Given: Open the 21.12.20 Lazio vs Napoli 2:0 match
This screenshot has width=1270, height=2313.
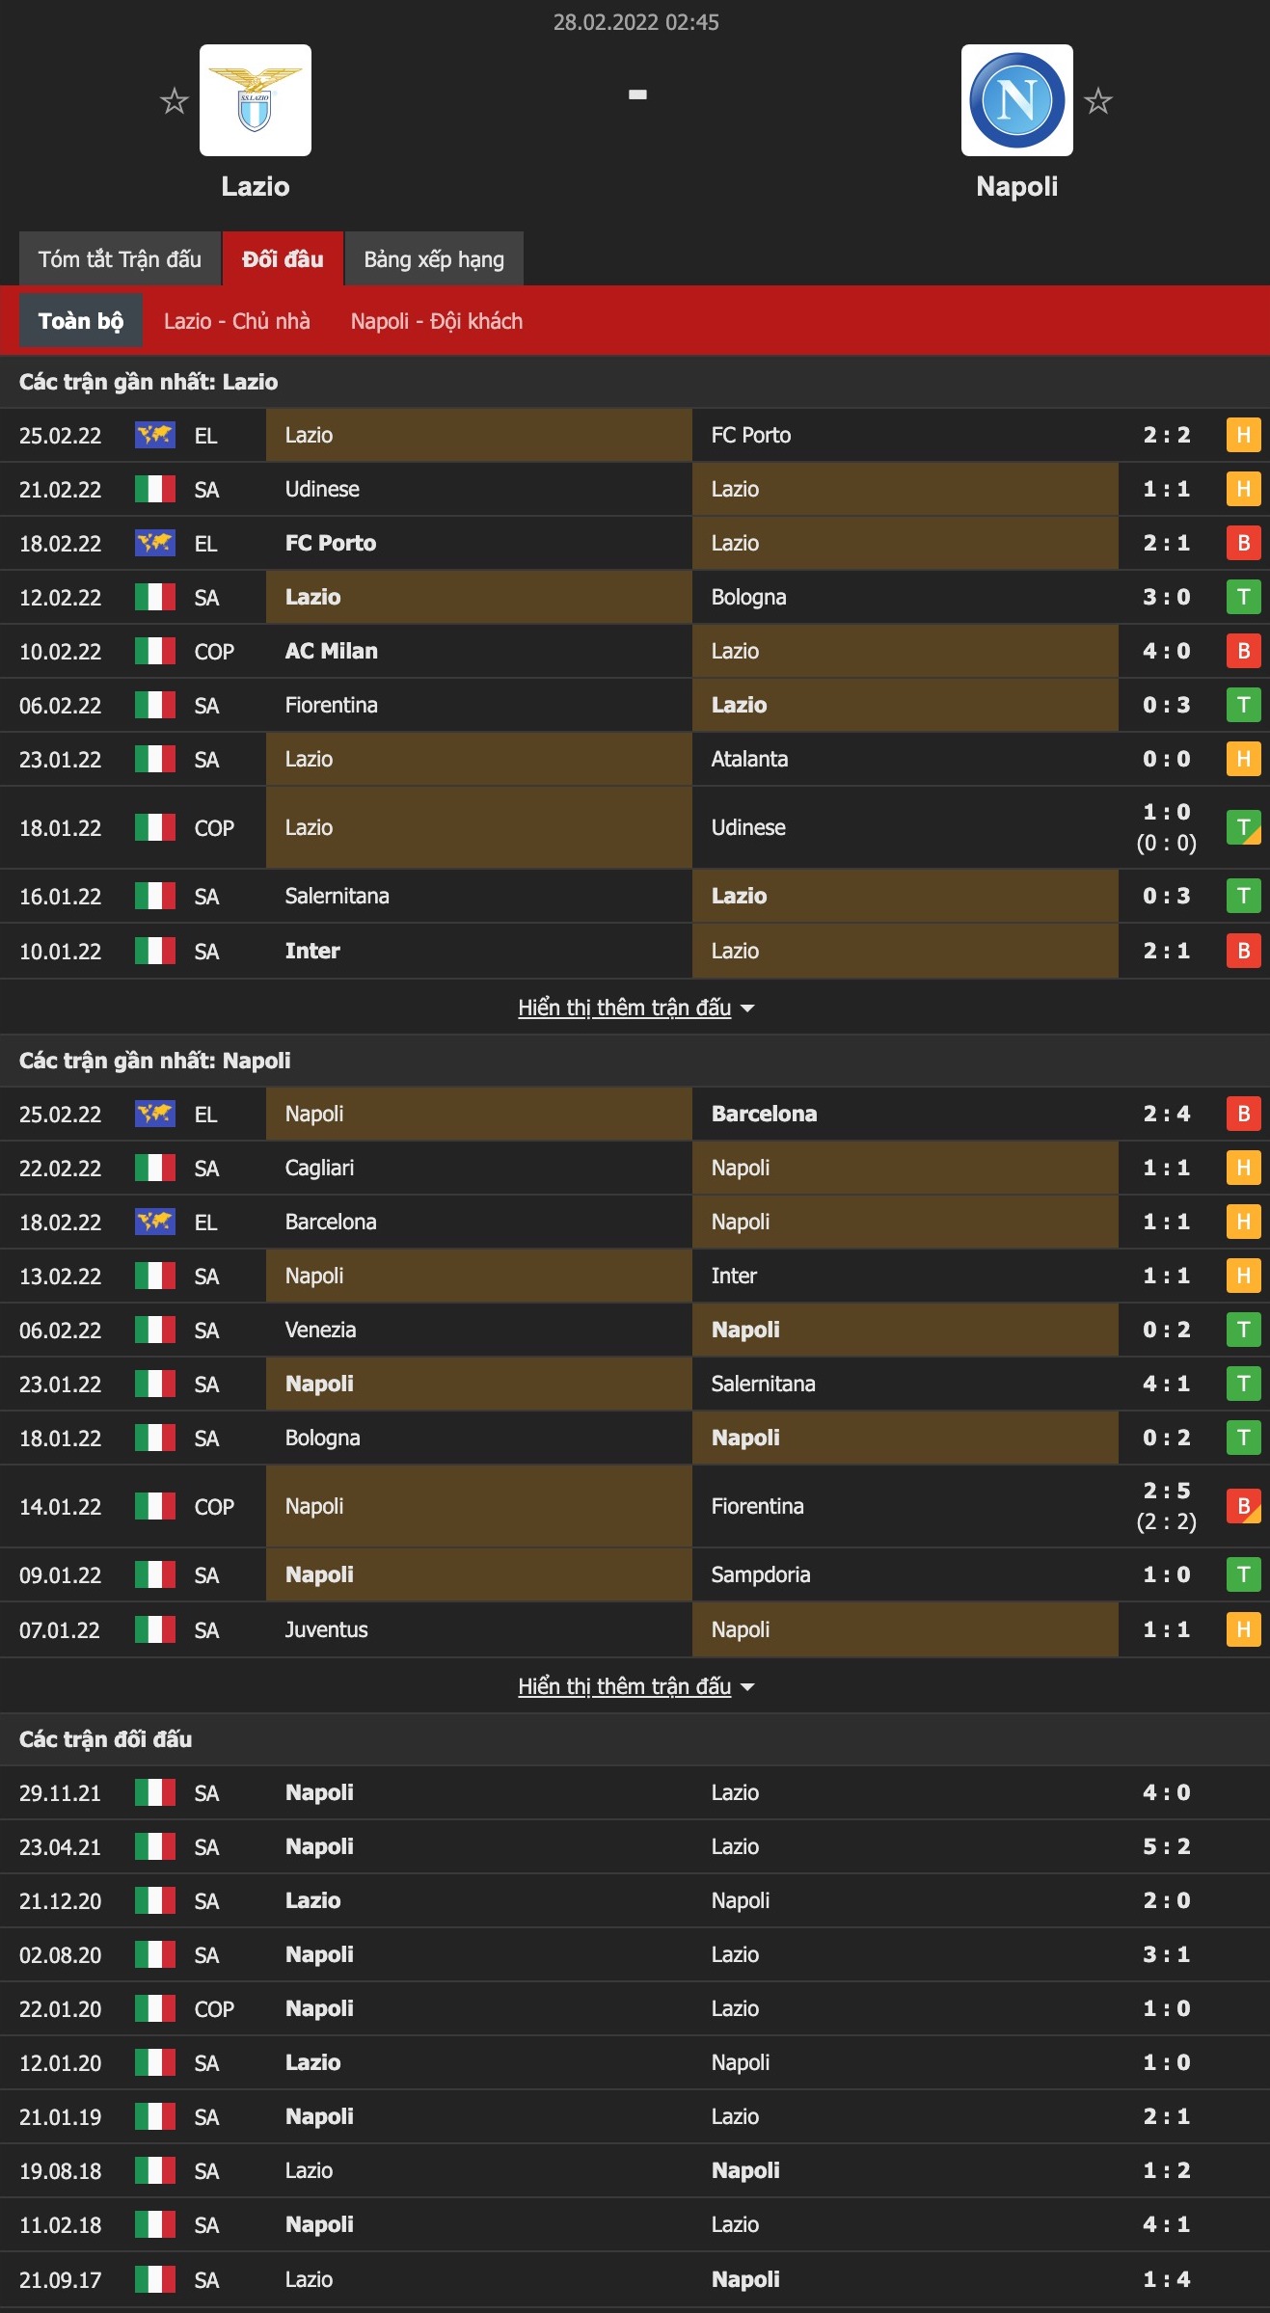Looking at the screenshot, I should click(x=635, y=1900).
